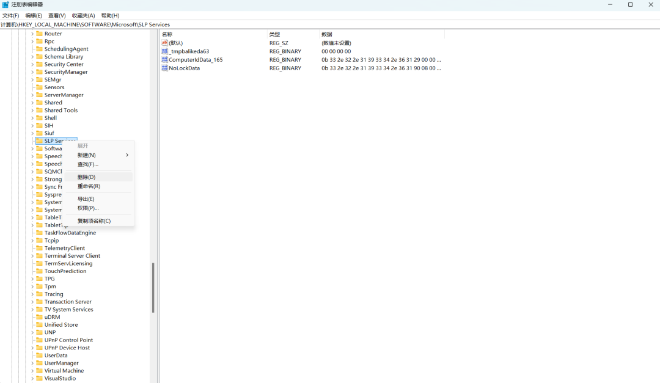This screenshot has width=660, height=383.
Task: Click the binary icon of ComputerIdData_165
Action: click(x=164, y=60)
